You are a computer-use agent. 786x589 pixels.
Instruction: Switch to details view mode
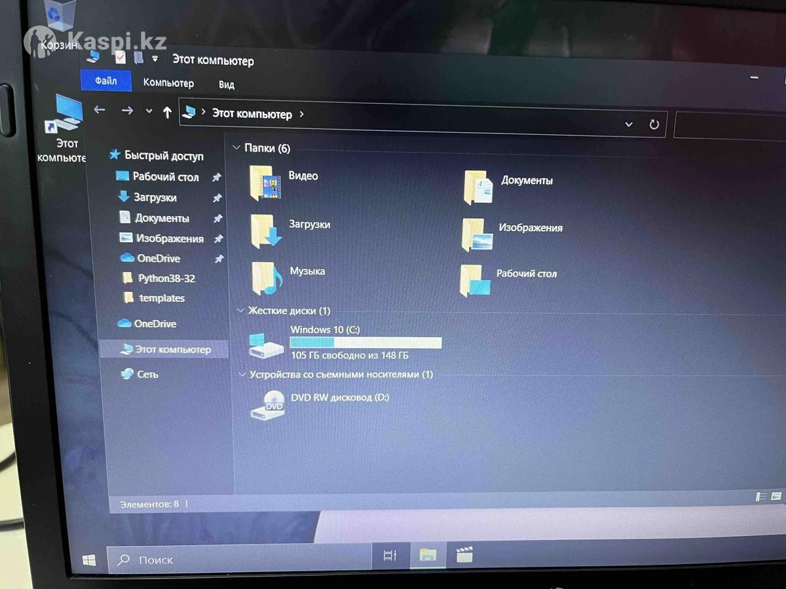point(761,497)
